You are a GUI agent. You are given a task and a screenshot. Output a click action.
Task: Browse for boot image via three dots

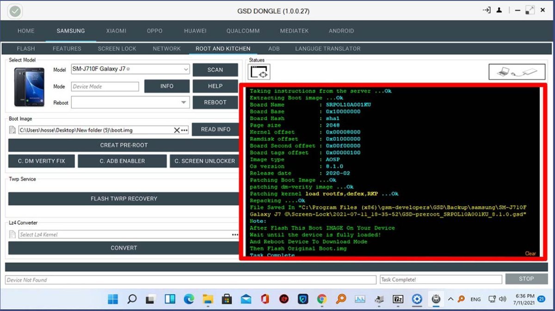click(x=185, y=130)
